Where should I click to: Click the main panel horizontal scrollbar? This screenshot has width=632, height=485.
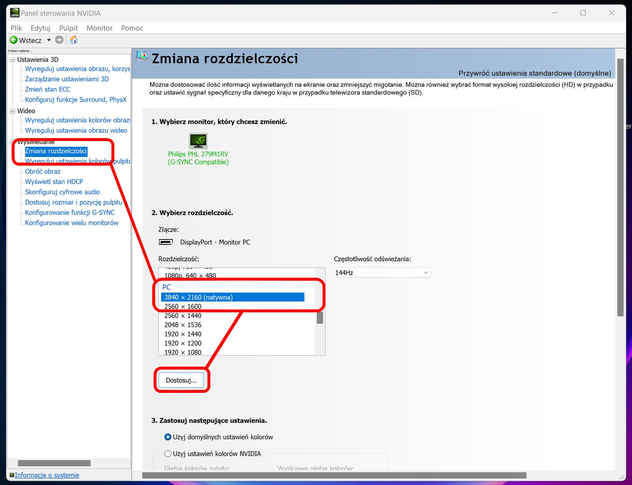click(334, 475)
